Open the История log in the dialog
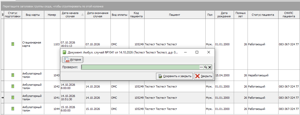Screen dimensions: 300x115 (73, 60)
